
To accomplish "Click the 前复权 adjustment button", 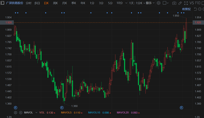I will click(186, 9).
